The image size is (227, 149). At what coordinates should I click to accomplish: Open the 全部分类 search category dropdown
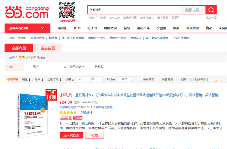(194, 10)
